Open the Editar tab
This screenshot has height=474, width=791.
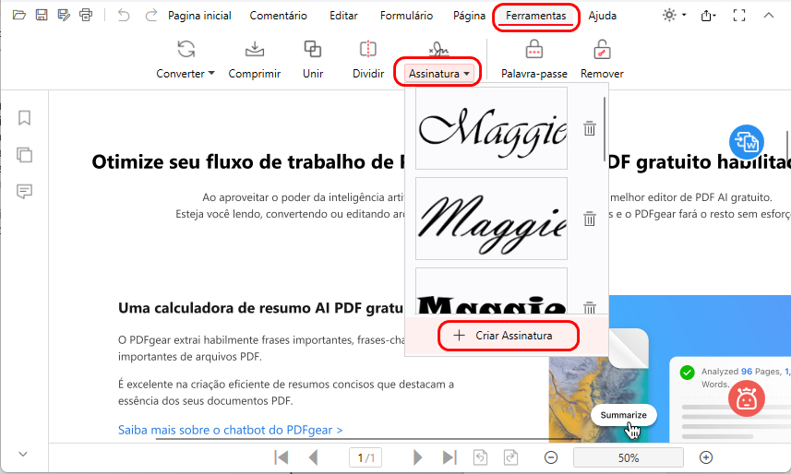point(343,16)
